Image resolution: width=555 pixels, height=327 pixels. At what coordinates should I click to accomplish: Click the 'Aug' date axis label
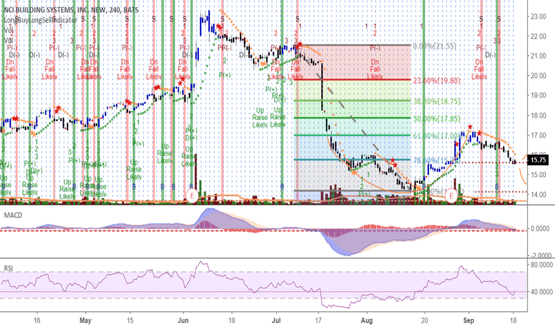[x=367, y=320]
